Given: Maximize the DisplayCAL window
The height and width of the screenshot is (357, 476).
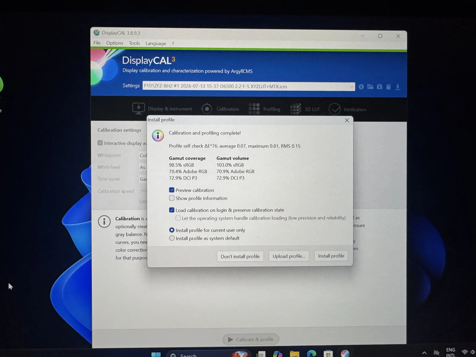Looking at the screenshot, I should click(x=380, y=36).
